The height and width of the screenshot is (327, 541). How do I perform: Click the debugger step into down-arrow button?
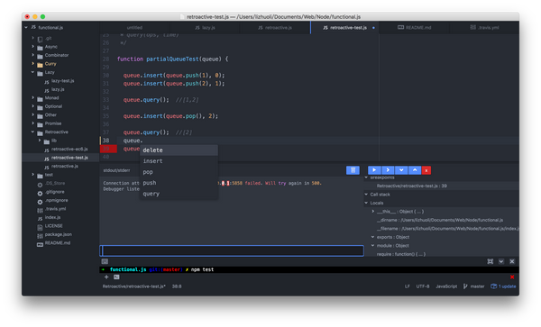pyautogui.click(x=401, y=170)
